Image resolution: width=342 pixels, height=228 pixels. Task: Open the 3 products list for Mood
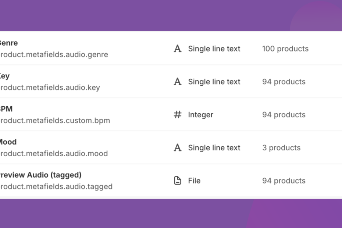pyautogui.click(x=281, y=147)
